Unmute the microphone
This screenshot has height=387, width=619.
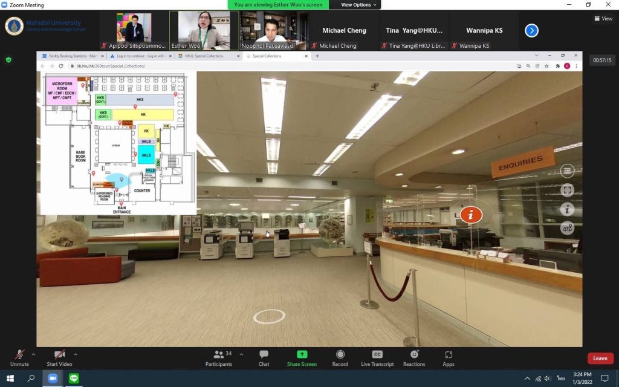click(19, 357)
